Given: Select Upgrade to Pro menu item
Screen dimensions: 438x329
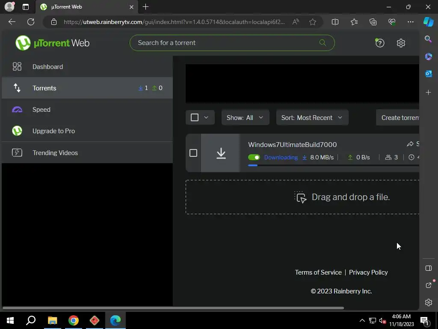Looking at the screenshot, I should 87,131.
